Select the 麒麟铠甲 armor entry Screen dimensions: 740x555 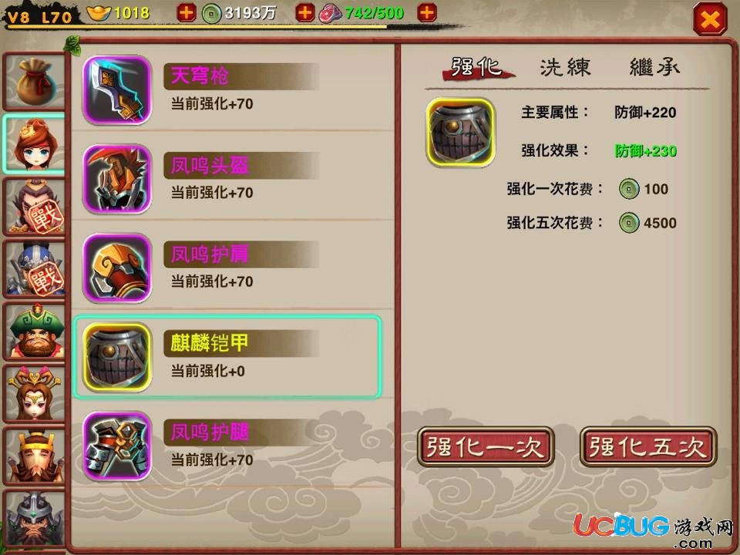227,357
